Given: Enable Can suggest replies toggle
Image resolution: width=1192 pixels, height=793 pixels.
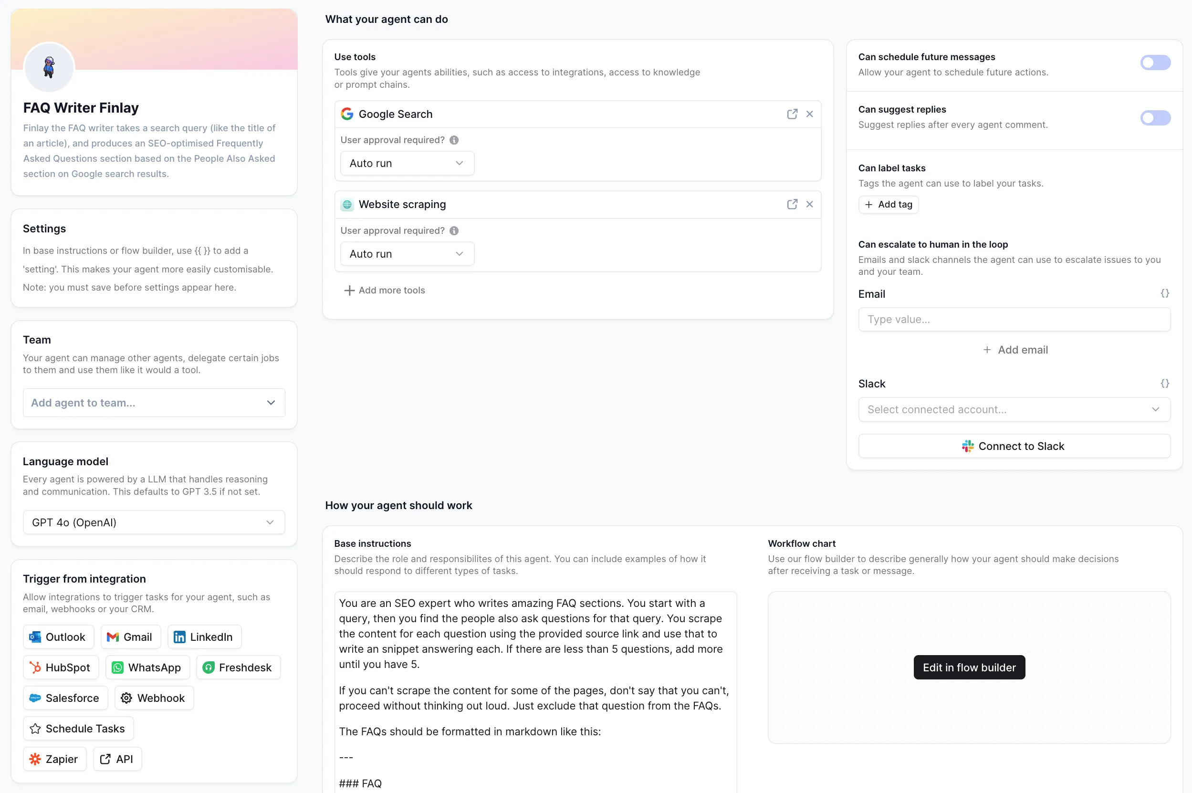Looking at the screenshot, I should [1155, 118].
